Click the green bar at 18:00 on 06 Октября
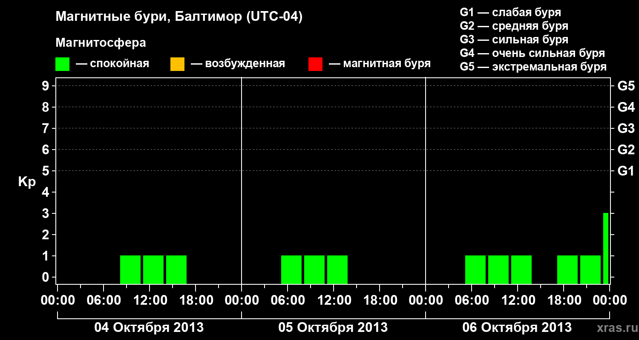Screen dimensions: 639x340 (x=567, y=269)
